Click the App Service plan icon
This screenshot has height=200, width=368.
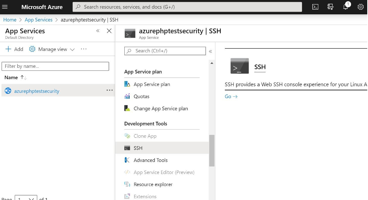[127, 84]
